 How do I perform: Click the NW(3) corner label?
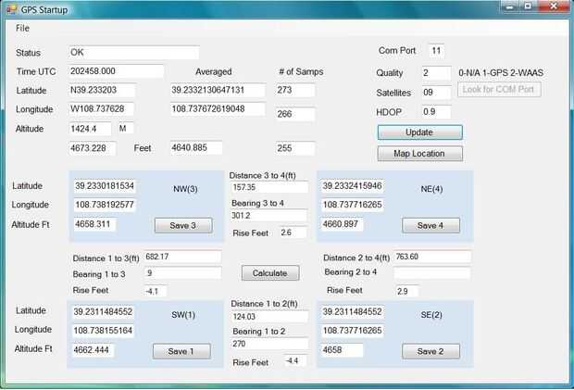[185, 189]
